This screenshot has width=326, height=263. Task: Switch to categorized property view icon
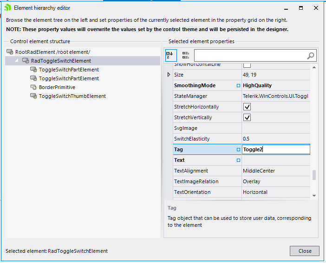point(186,55)
